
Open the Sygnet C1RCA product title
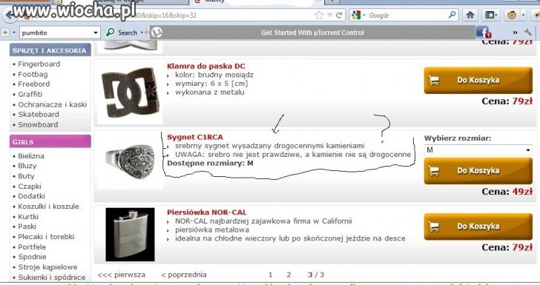[195, 137]
